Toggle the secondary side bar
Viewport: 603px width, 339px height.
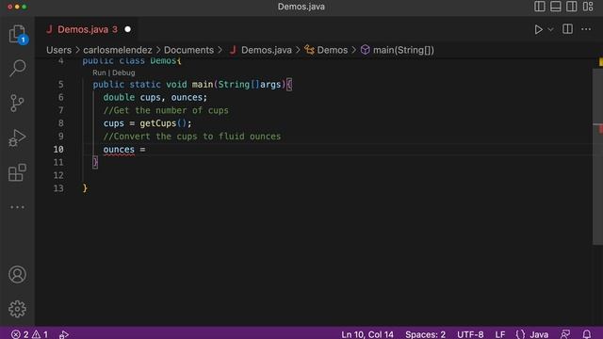tap(572, 7)
